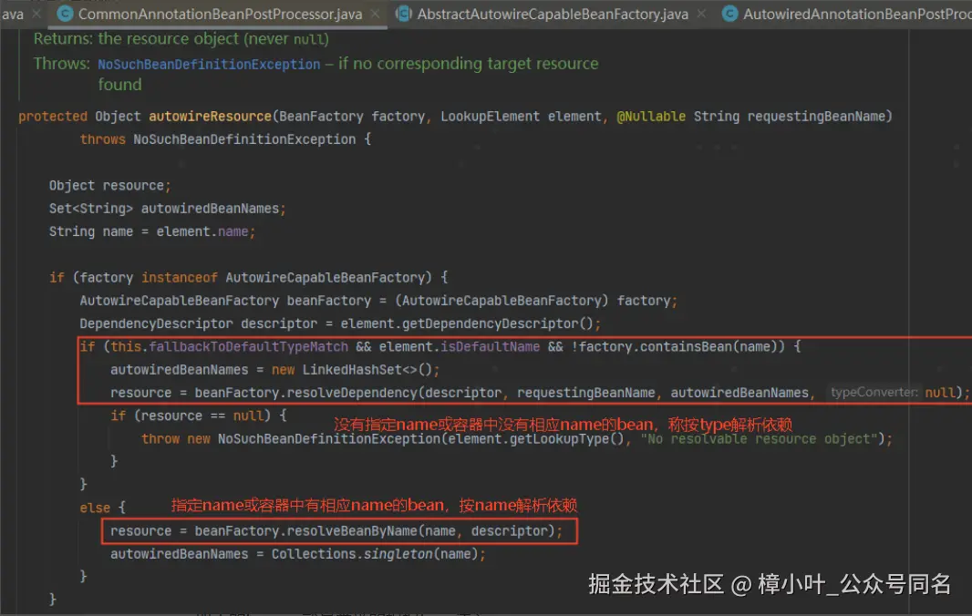Click the else keyword
Viewport: 972px width, 616px height.
(x=95, y=508)
